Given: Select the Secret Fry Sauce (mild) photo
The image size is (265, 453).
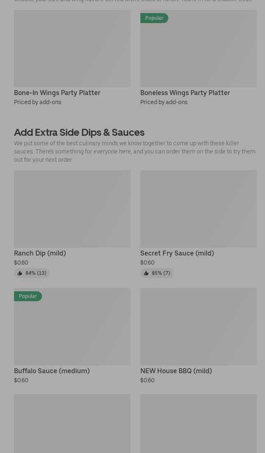Looking at the screenshot, I should pos(198,209).
